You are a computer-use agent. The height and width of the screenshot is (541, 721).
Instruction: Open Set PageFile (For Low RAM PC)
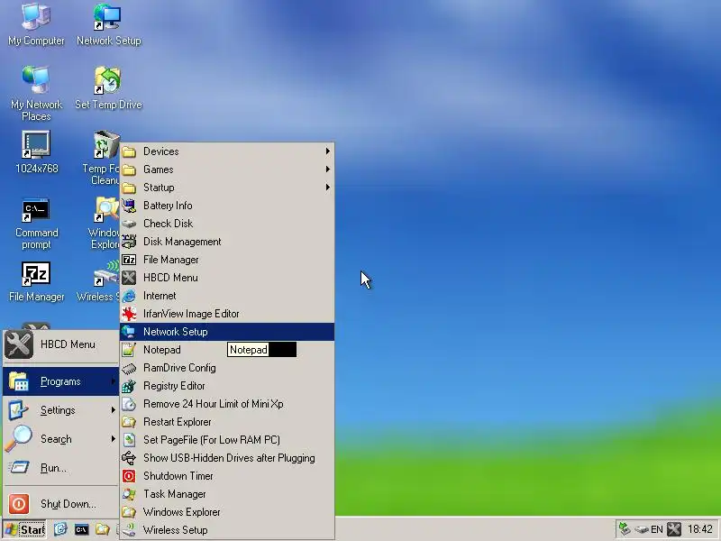pos(227,440)
